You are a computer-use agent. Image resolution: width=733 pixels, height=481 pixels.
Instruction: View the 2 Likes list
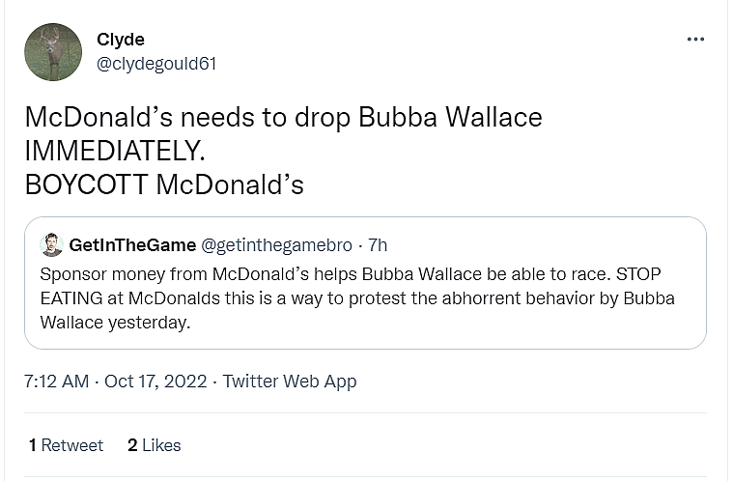coord(155,445)
